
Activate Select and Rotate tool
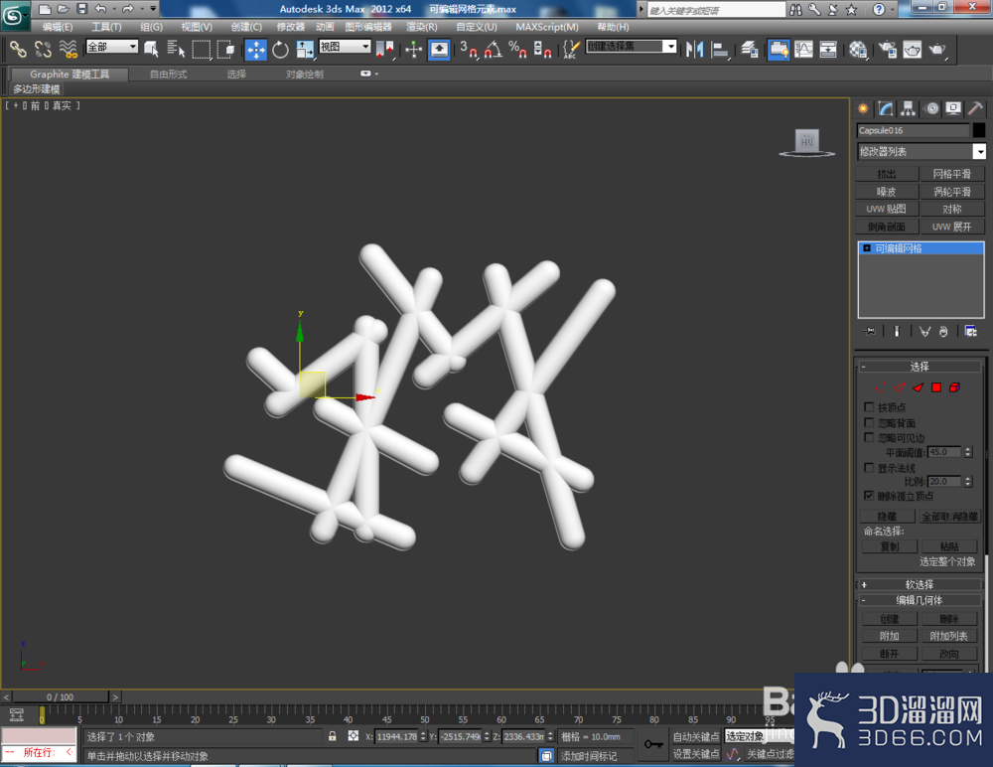point(280,49)
